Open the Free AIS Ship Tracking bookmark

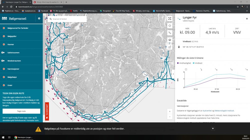pos(122,11)
